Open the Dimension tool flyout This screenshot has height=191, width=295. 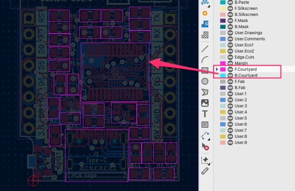tap(205, 135)
